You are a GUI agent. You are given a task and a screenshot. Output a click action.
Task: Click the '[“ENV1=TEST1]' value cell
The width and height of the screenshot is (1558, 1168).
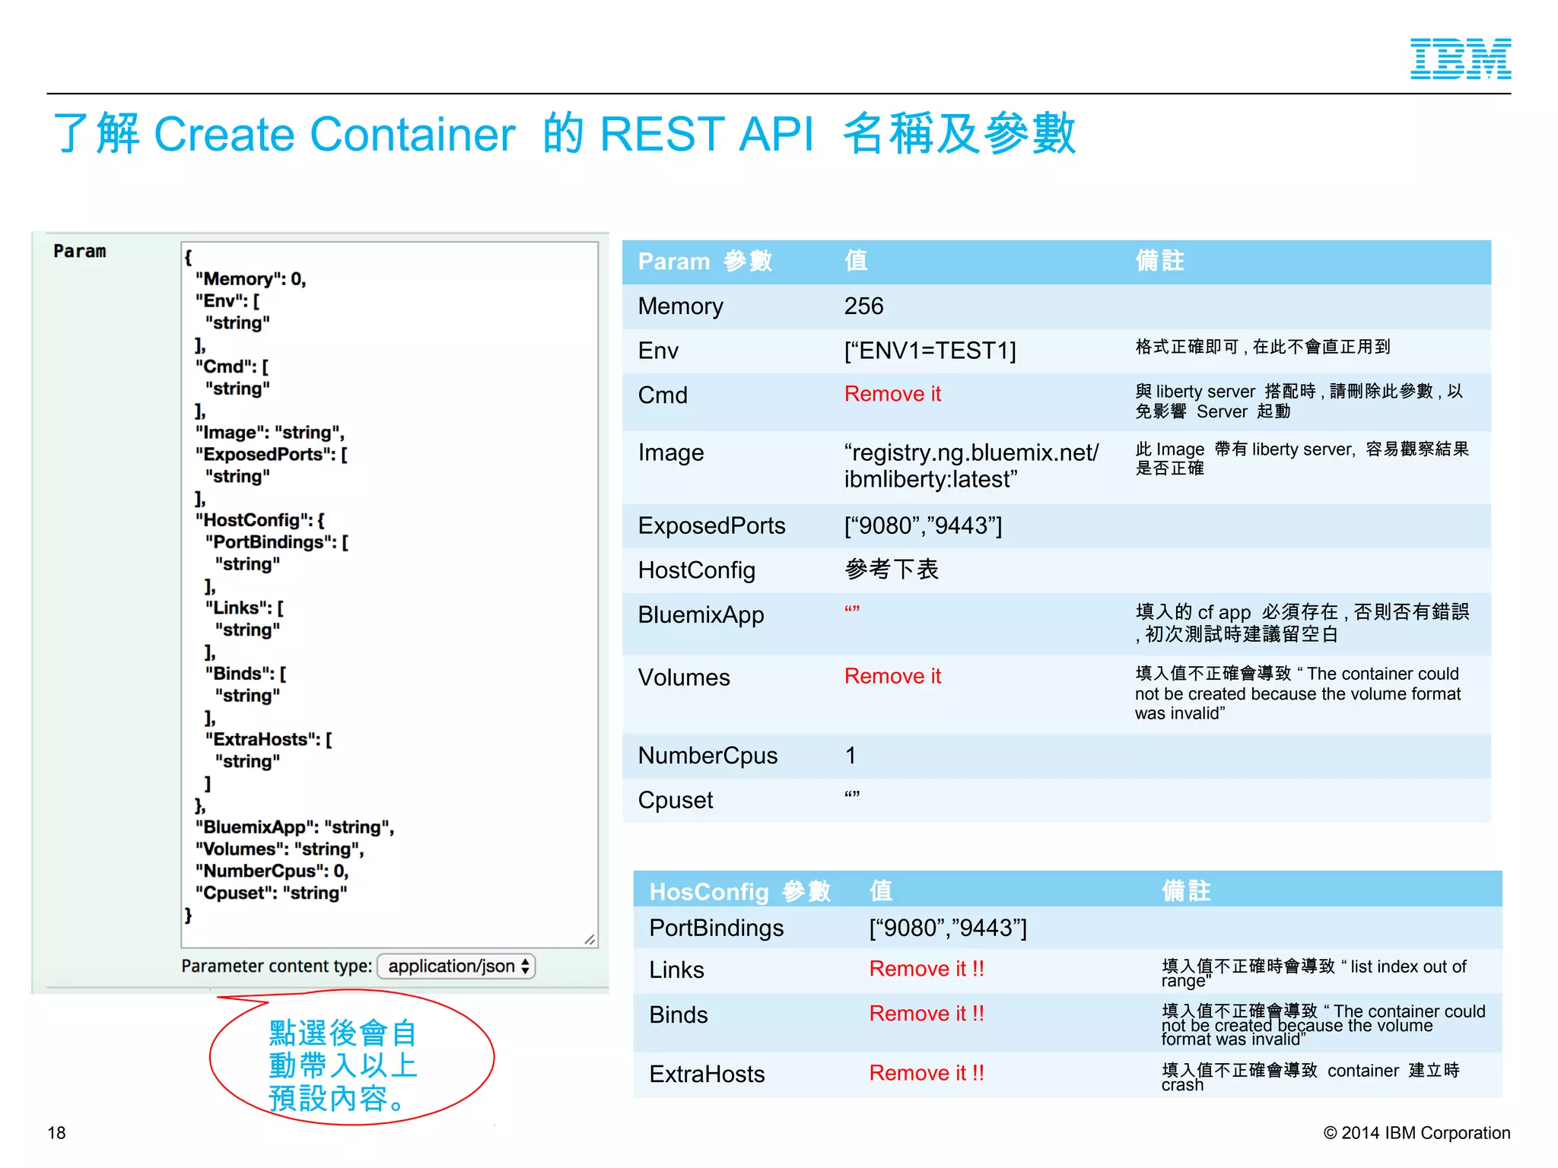pyautogui.click(x=930, y=351)
